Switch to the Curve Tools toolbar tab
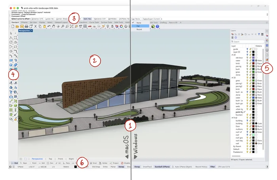Image resolution: width=277 pixels, height=180 pixels. pos(94,23)
